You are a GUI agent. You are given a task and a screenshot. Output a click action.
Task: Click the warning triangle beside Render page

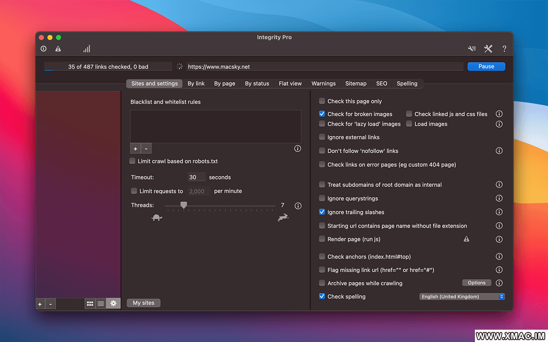point(466,239)
